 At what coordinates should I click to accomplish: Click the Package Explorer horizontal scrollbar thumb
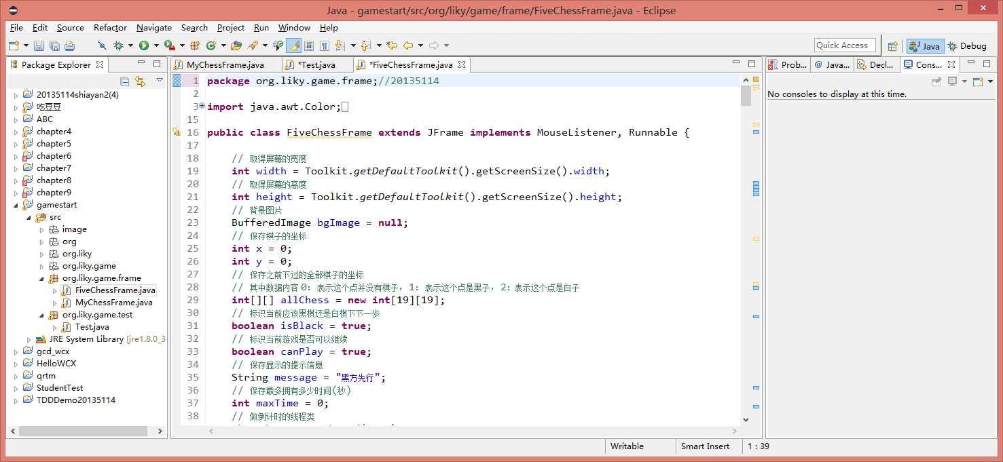tap(83, 431)
